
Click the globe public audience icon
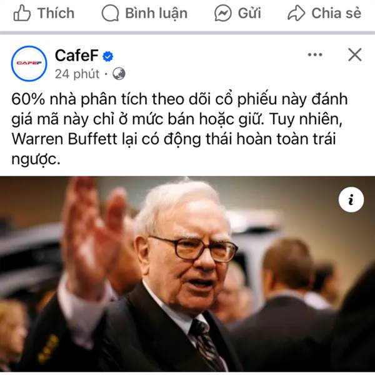(x=119, y=74)
